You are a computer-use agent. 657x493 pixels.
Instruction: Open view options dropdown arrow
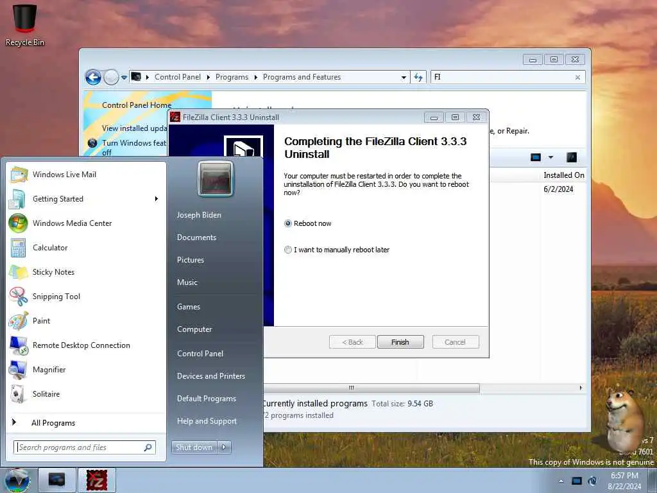pos(550,157)
